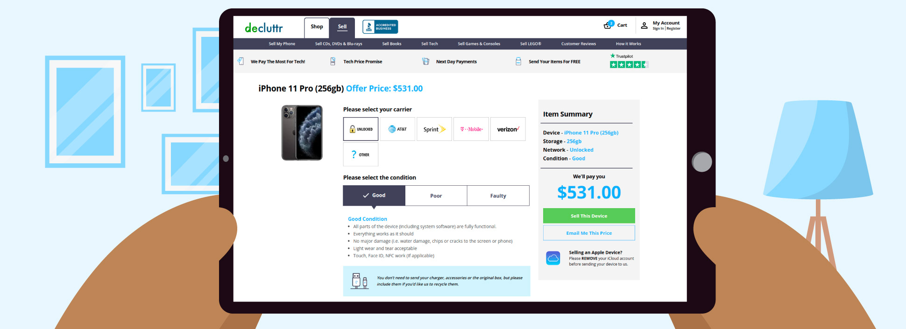Open Sell My Phone menu
Screen dimensions: 906x329
click(282, 44)
